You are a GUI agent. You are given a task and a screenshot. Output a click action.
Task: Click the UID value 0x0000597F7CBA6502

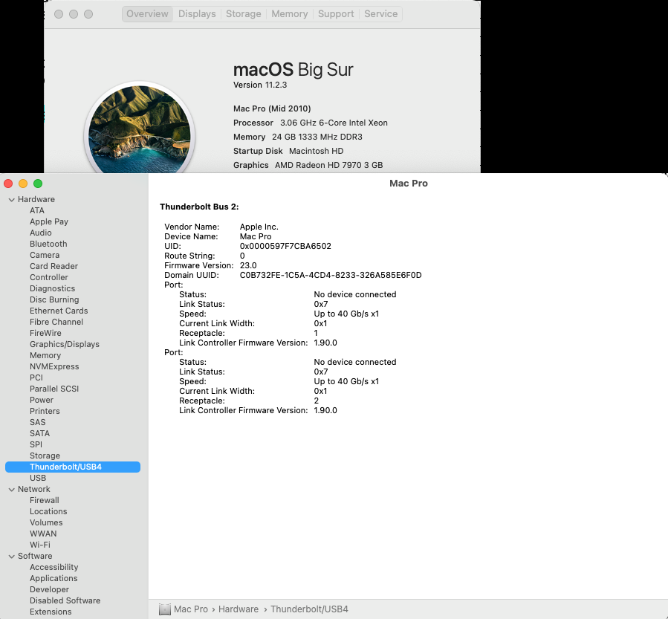point(285,246)
